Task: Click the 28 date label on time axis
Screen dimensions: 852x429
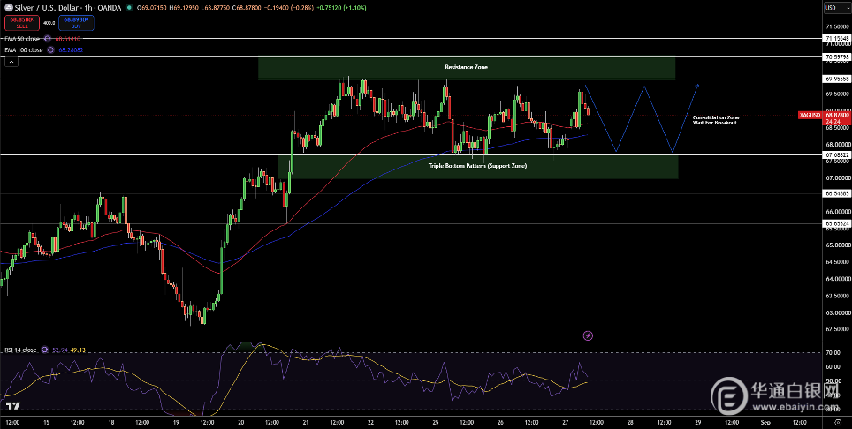Action: [x=630, y=422]
